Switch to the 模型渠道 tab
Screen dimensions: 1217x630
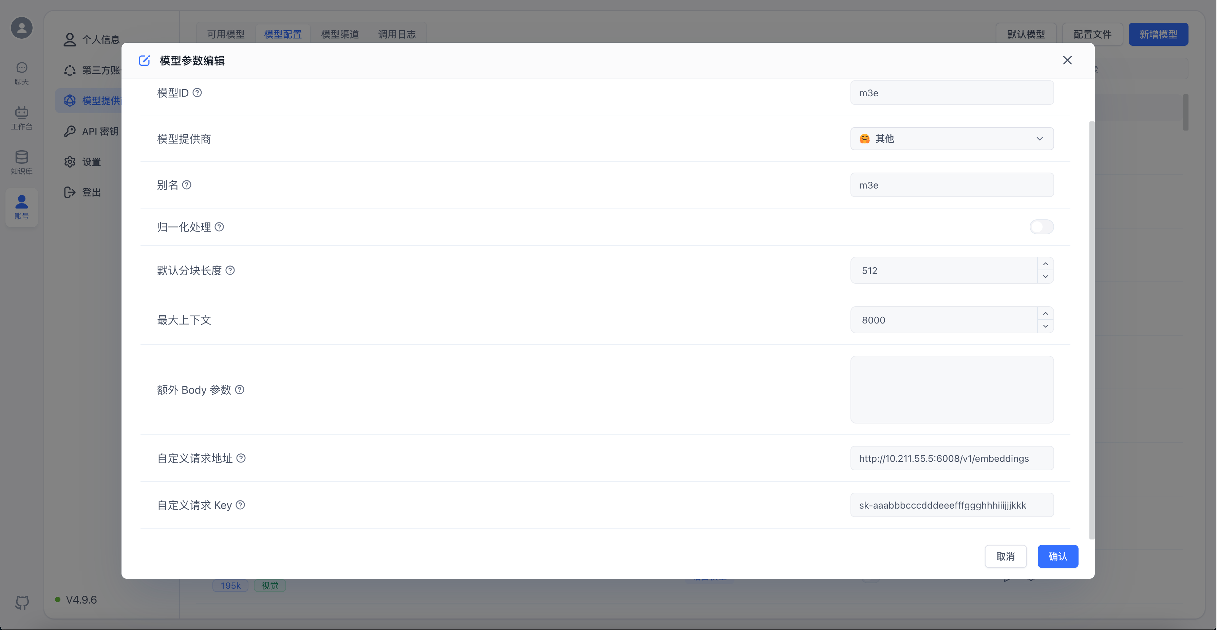coord(340,34)
